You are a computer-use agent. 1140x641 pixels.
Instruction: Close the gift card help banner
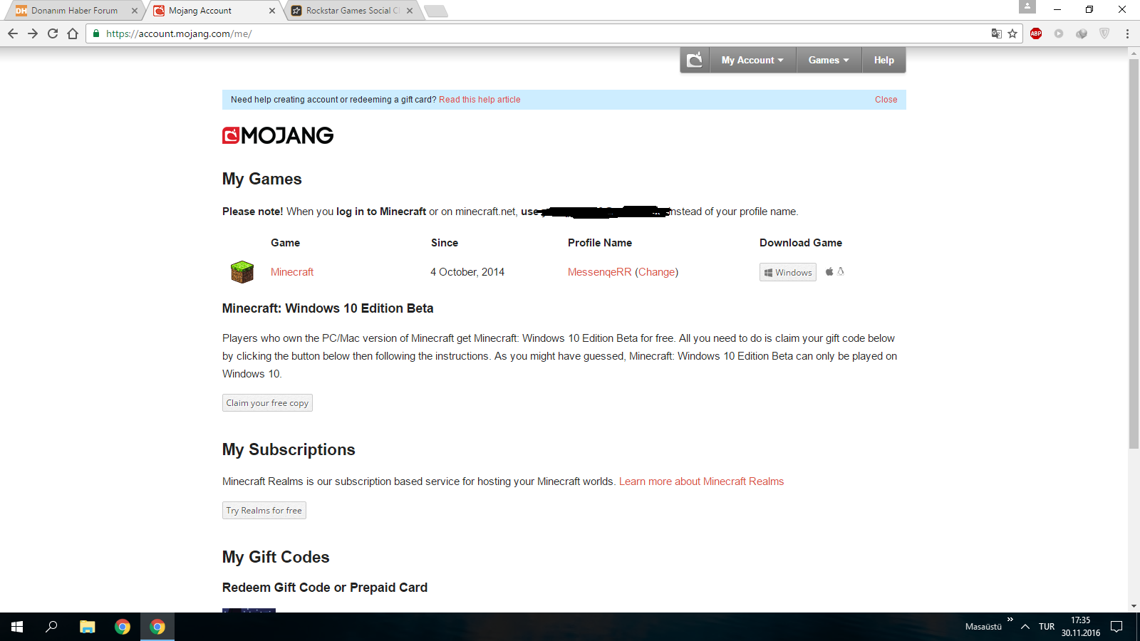[x=886, y=100]
